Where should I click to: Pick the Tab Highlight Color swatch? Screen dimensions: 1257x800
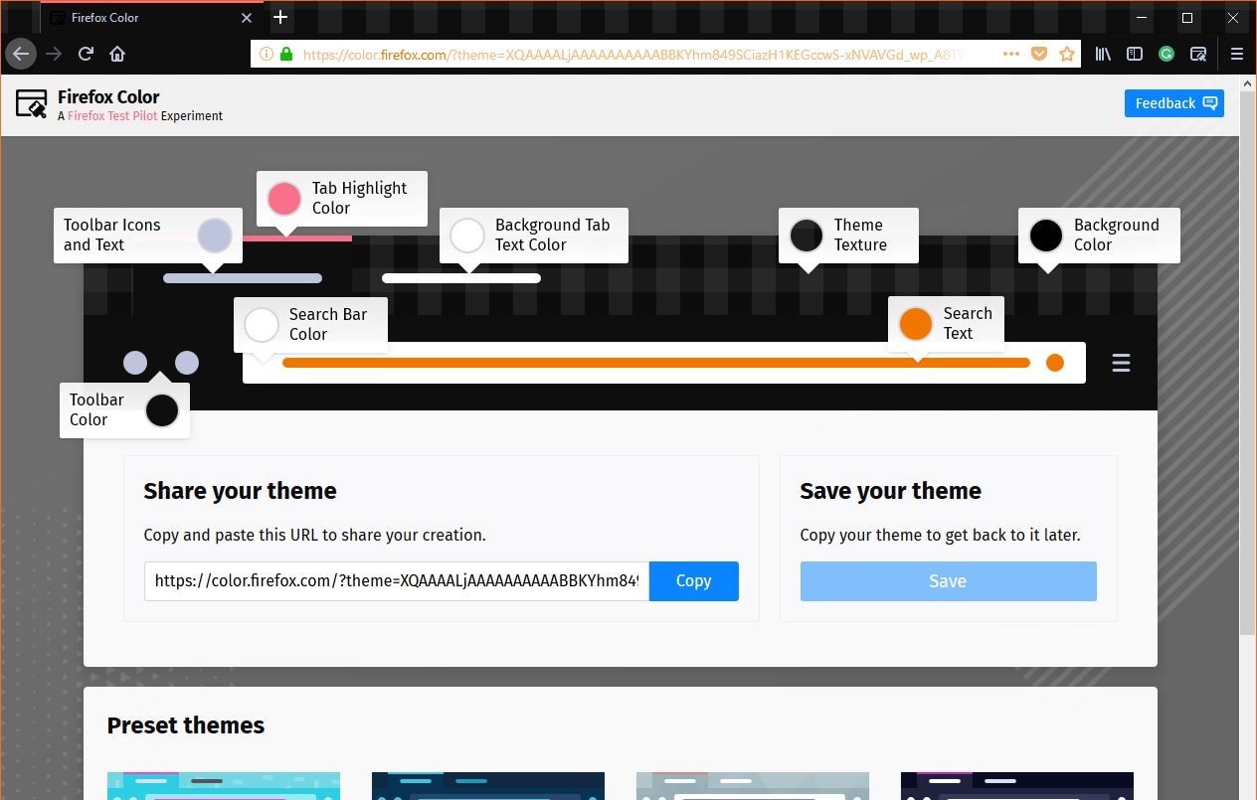pyautogui.click(x=284, y=199)
